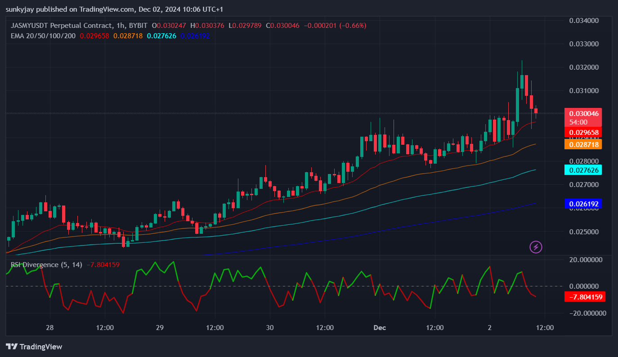
Task: Click the change value −0.000201 (−0.66%) in header
Action: tap(335, 26)
